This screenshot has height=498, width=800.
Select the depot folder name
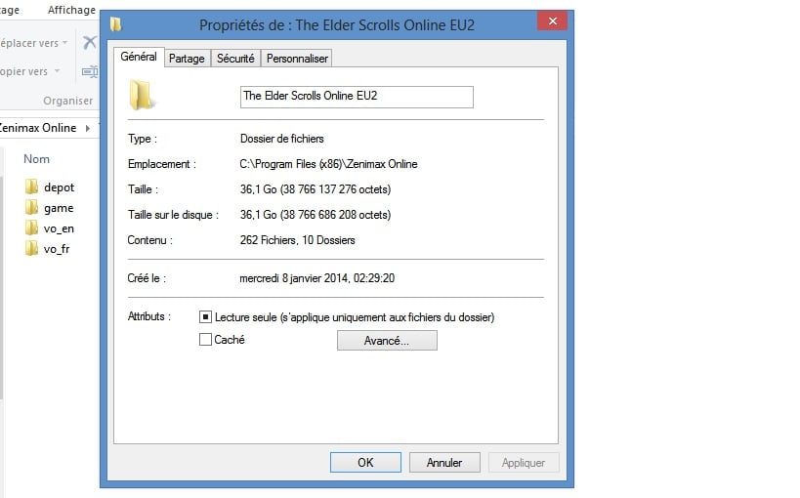(x=60, y=187)
